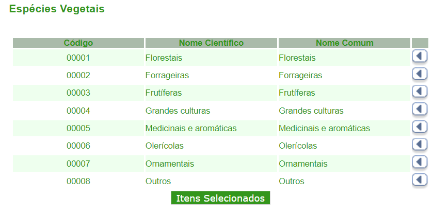Click the Espécies Vegetais page heading

pos(57,9)
